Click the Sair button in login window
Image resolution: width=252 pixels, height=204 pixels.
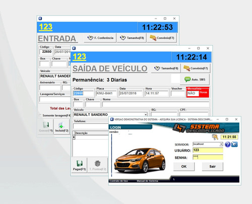click(x=213, y=166)
